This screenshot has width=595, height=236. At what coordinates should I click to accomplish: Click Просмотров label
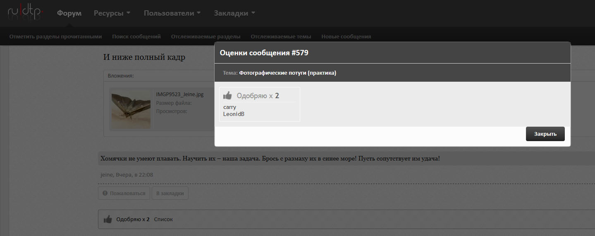(172, 111)
